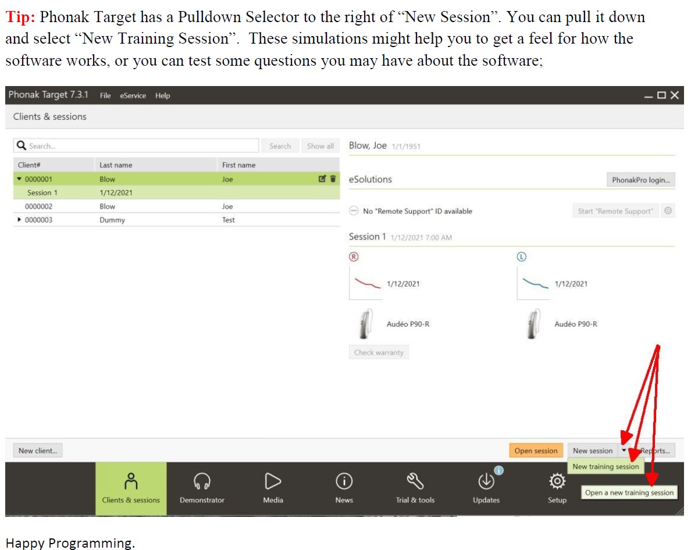Minimize the Phonak Target window
The width and height of the screenshot is (691, 550).
[x=648, y=95]
